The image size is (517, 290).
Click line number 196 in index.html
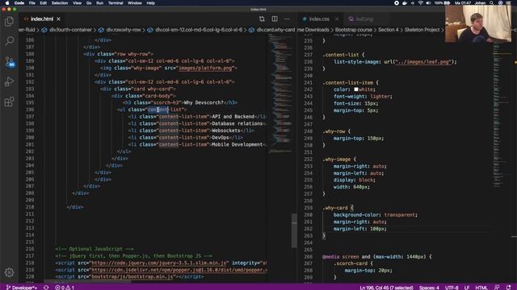click(30, 110)
